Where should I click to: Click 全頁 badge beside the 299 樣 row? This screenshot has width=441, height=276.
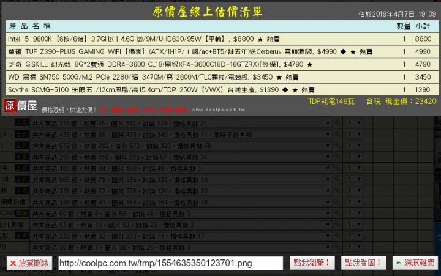pyautogui.click(x=21, y=157)
